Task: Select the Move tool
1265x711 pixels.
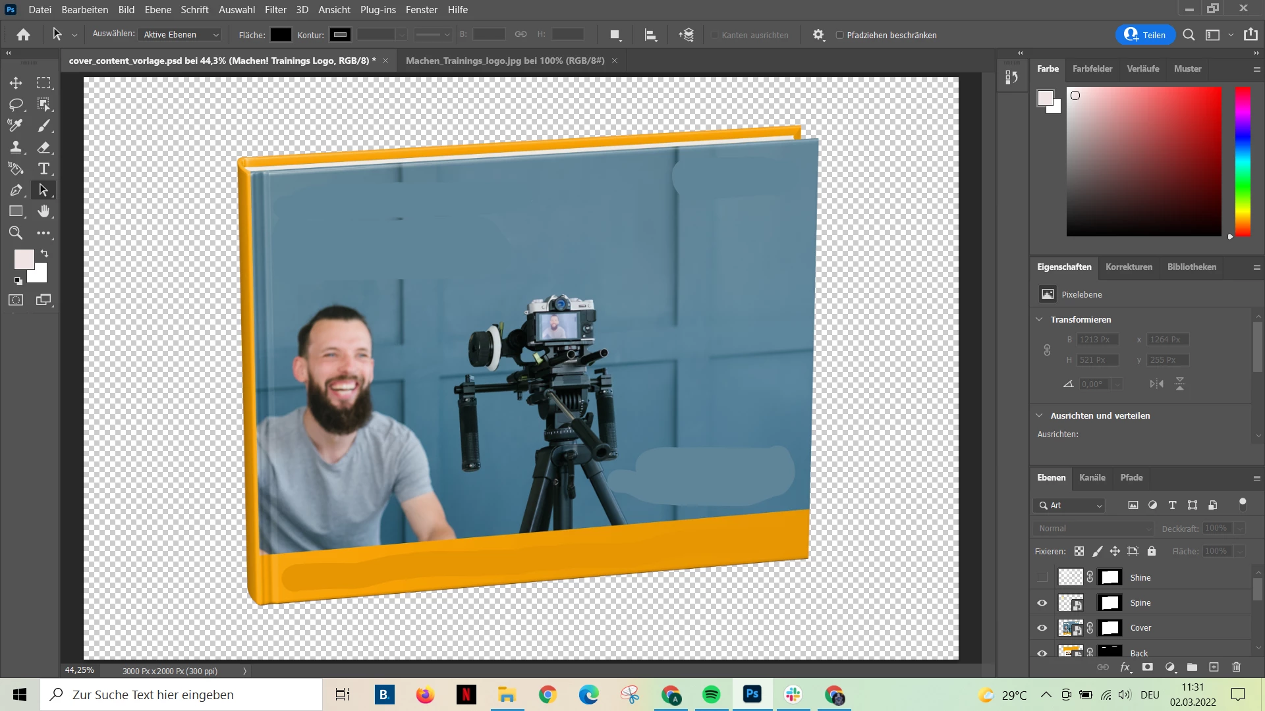Action: (x=16, y=83)
